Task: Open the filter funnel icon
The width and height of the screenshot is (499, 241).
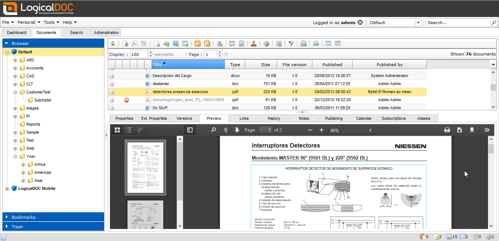Action: coord(291,43)
